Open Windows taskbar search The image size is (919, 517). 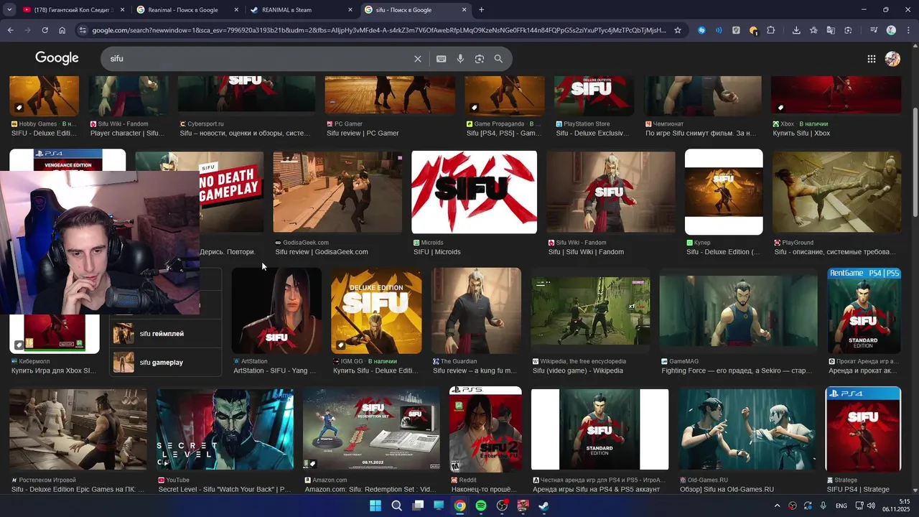396,506
